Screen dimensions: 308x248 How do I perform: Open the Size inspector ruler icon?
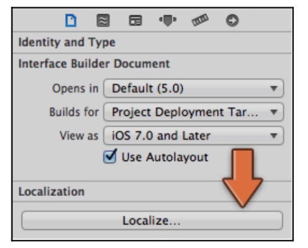[200, 20]
